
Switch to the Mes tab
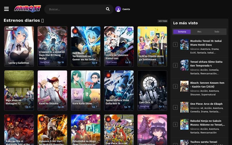(x=199, y=32)
